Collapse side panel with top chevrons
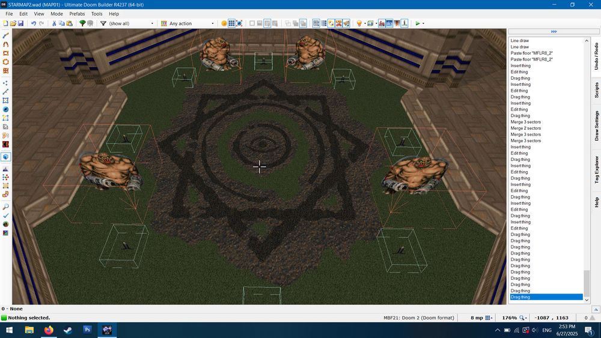Image resolution: width=601 pixels, height=338 pixels. [554, 31]
